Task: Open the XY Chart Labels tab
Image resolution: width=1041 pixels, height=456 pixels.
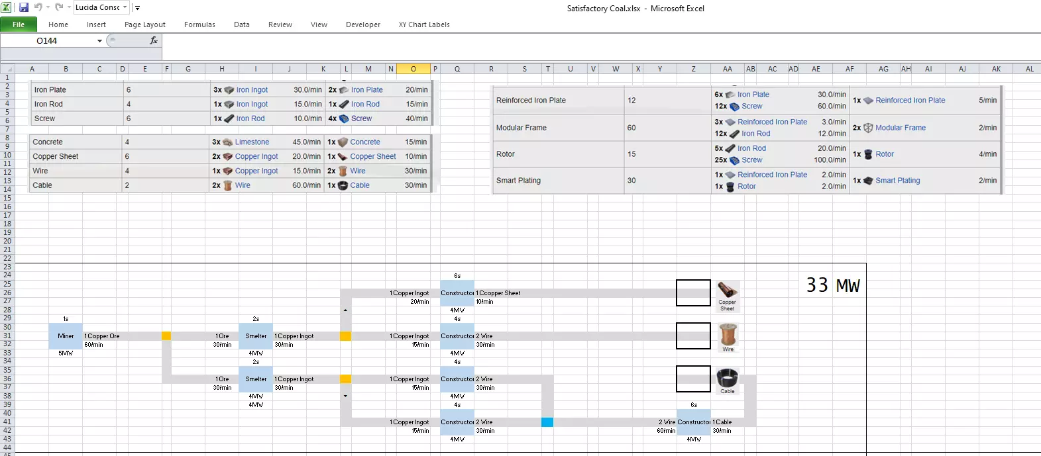Action: (424, 24)
